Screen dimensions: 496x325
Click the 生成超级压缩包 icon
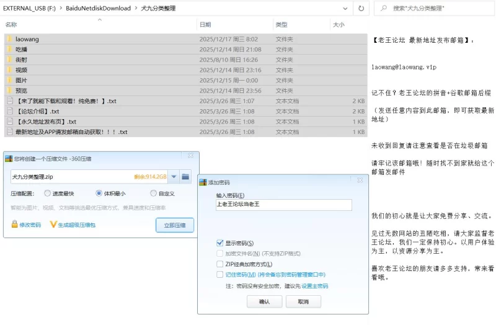(53, 225)
